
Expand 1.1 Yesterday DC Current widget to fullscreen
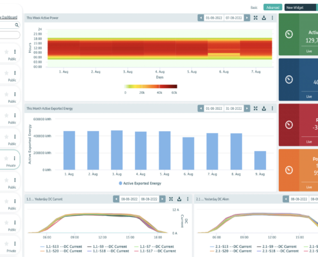point(171,199)
